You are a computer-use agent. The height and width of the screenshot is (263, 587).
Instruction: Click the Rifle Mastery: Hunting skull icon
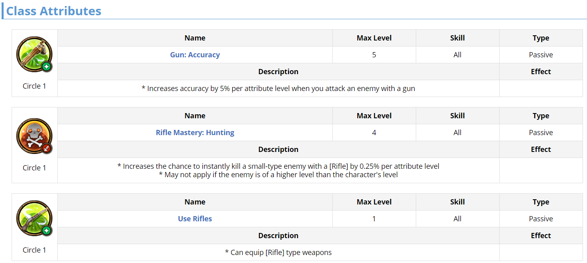click(34, 136)
